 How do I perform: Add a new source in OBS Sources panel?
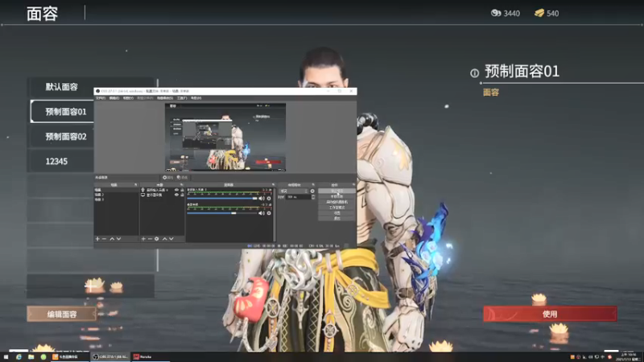point(143,239)
